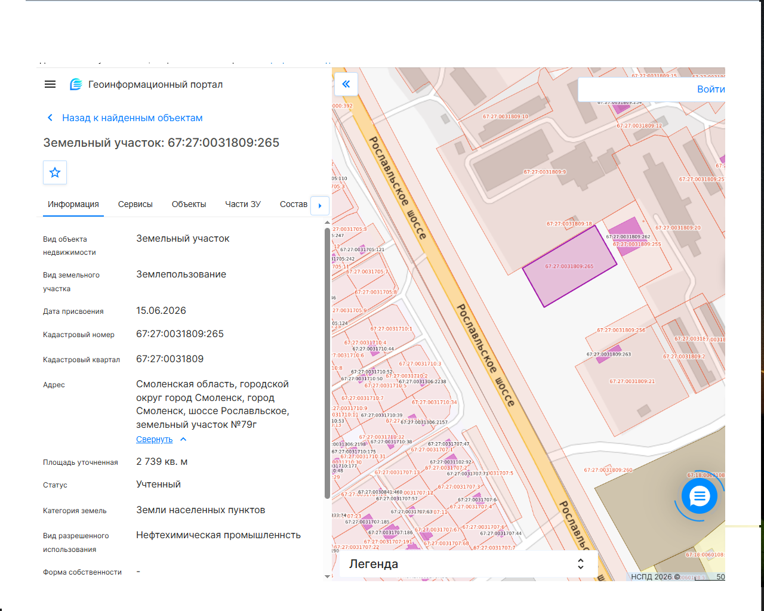The image size is (764, 611).
Task: Collapse side panel with double-chevron button
Action: click(x=346, y=84)
